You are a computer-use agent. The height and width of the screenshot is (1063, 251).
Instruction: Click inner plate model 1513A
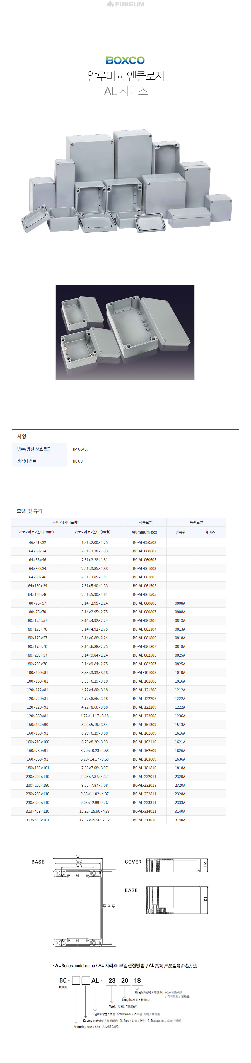click(180, 724)
